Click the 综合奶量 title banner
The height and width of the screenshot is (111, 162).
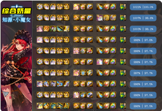pos(16,11)
